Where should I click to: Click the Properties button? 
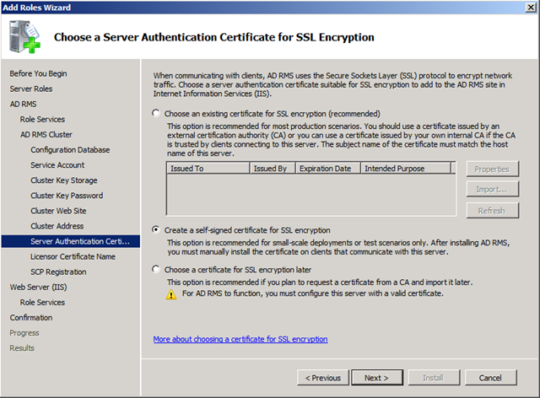(492, 169)
